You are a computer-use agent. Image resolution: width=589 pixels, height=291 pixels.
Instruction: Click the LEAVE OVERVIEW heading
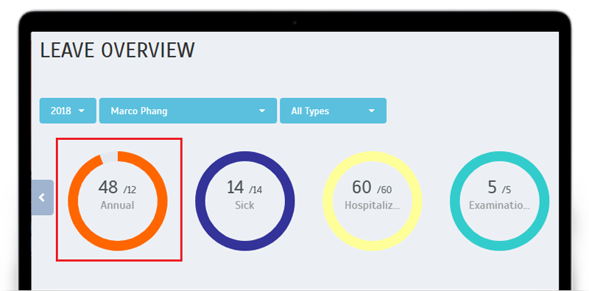118,50
